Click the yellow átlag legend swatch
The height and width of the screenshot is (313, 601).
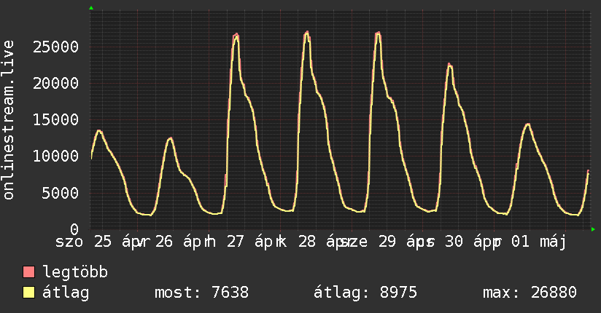coord(28,292)
